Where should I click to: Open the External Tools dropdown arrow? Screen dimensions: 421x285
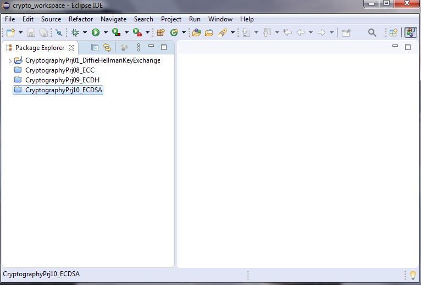[147, 32]
